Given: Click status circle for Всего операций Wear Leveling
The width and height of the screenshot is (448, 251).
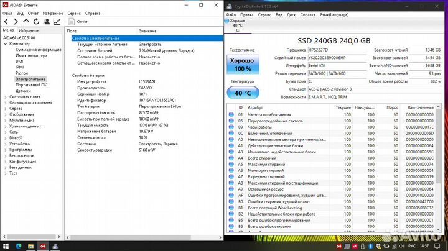Looking at the screenshot, I should pyautogui.click(x=231, y=208).
